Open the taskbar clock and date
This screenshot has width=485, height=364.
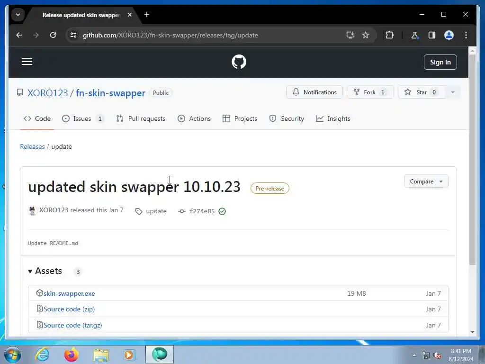click(461, 355)
